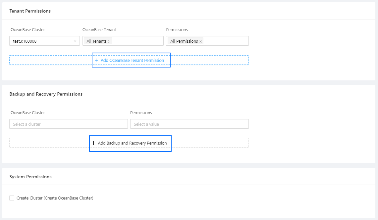Select the All Tenants tag text

point(96,41)
